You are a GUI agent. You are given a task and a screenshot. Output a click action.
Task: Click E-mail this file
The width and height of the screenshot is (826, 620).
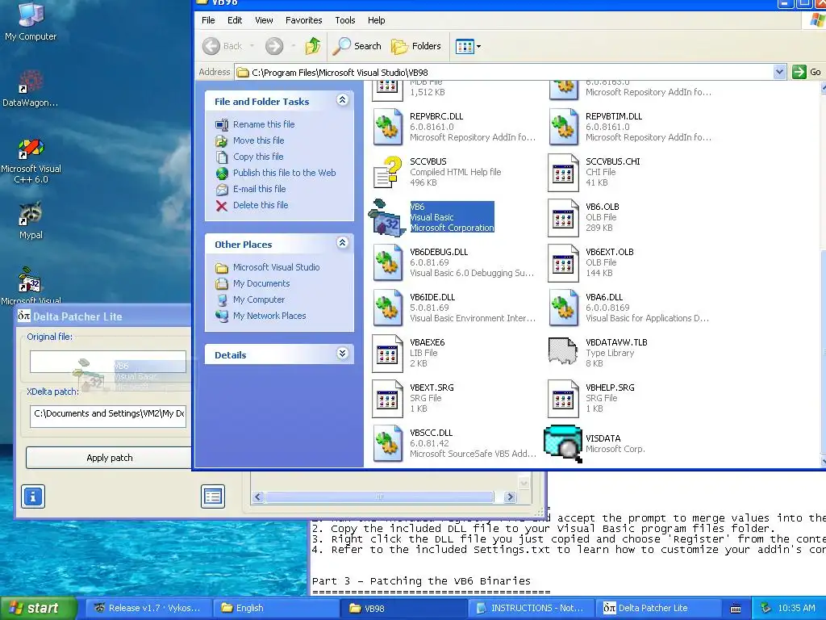tap(259, 189)
